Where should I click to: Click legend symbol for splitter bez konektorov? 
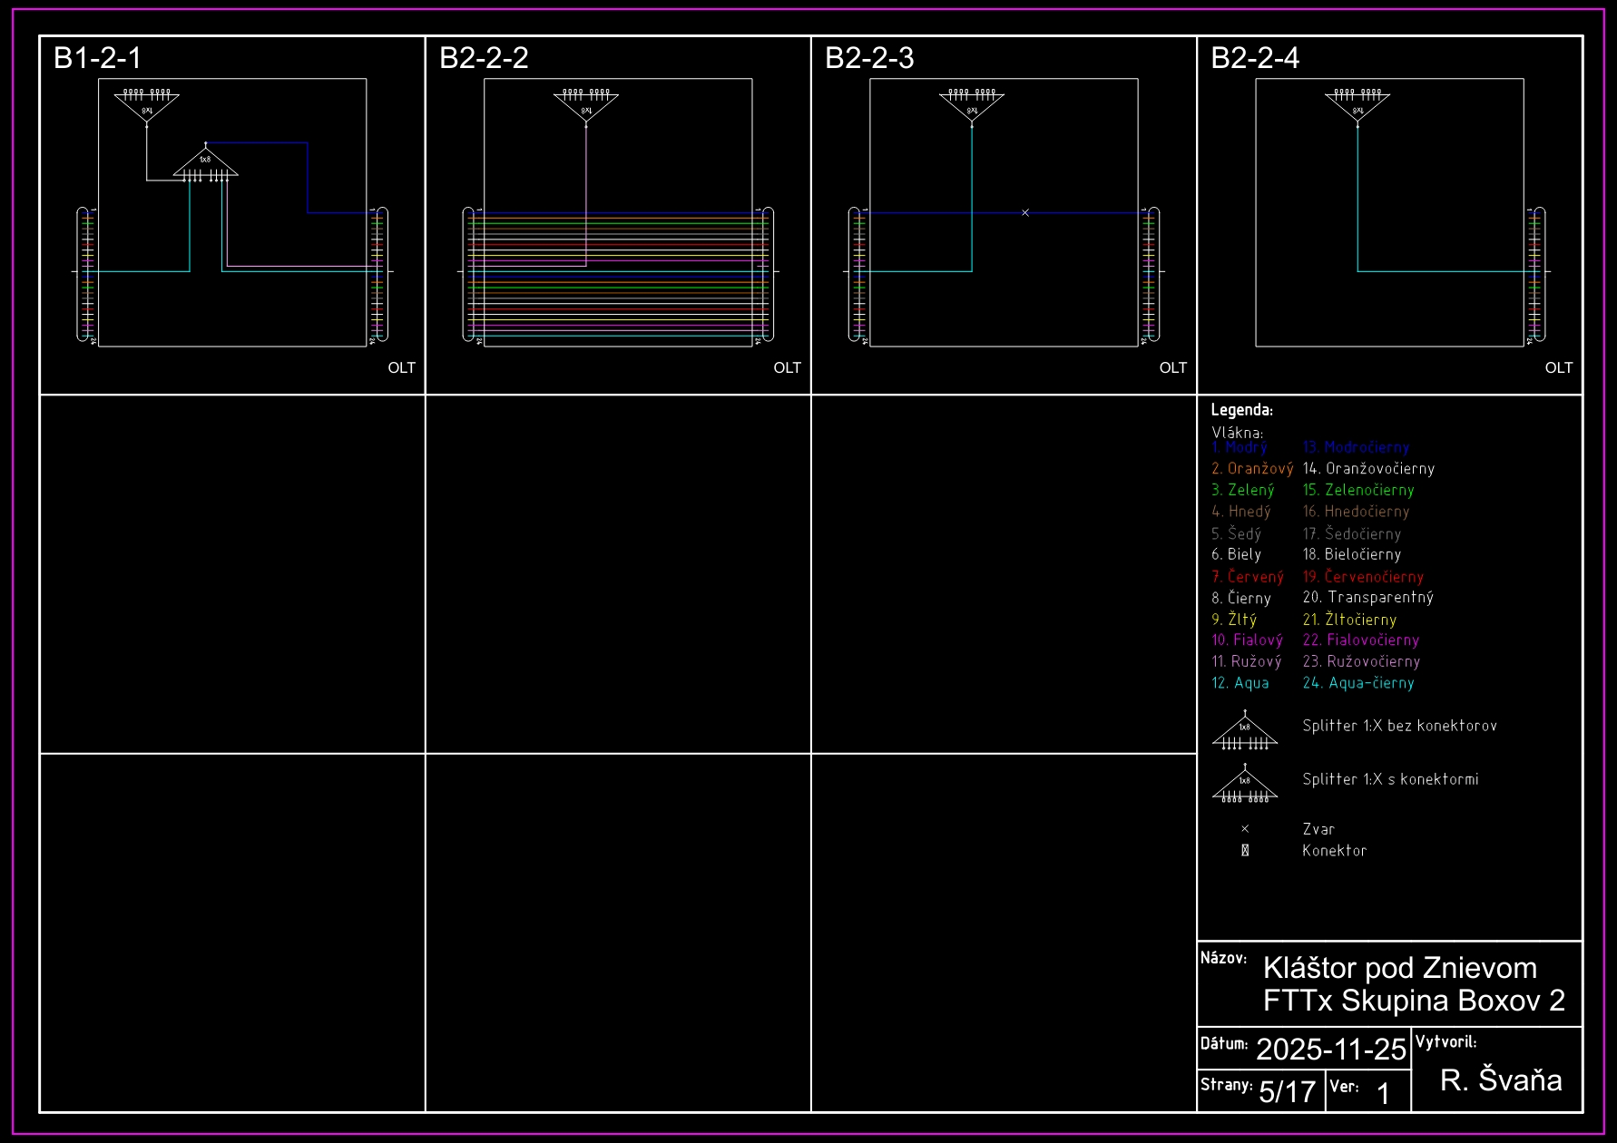(1245, 731)
